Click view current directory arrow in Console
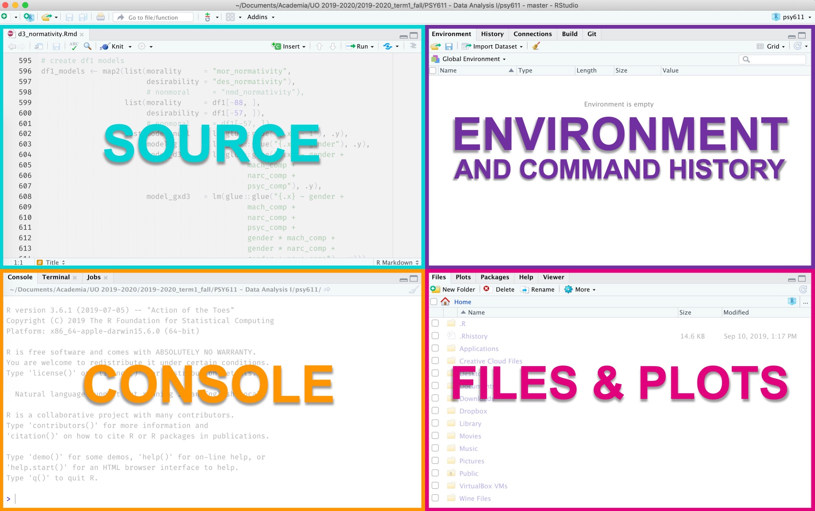 pyautogui.click(x=327, y=289)
